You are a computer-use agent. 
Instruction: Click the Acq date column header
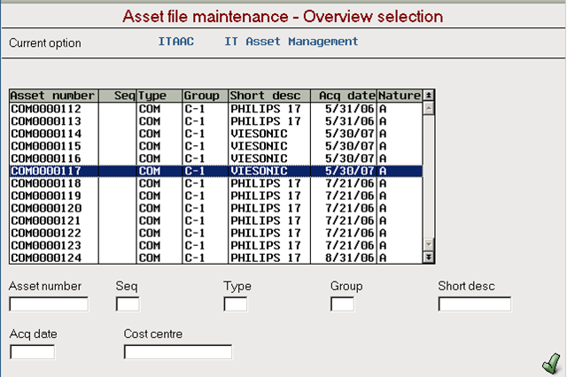344,96
